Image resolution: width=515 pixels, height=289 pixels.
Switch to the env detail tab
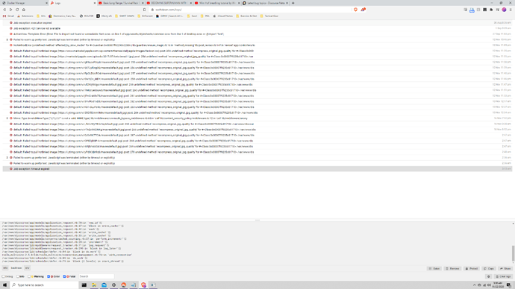pos(28,268)
